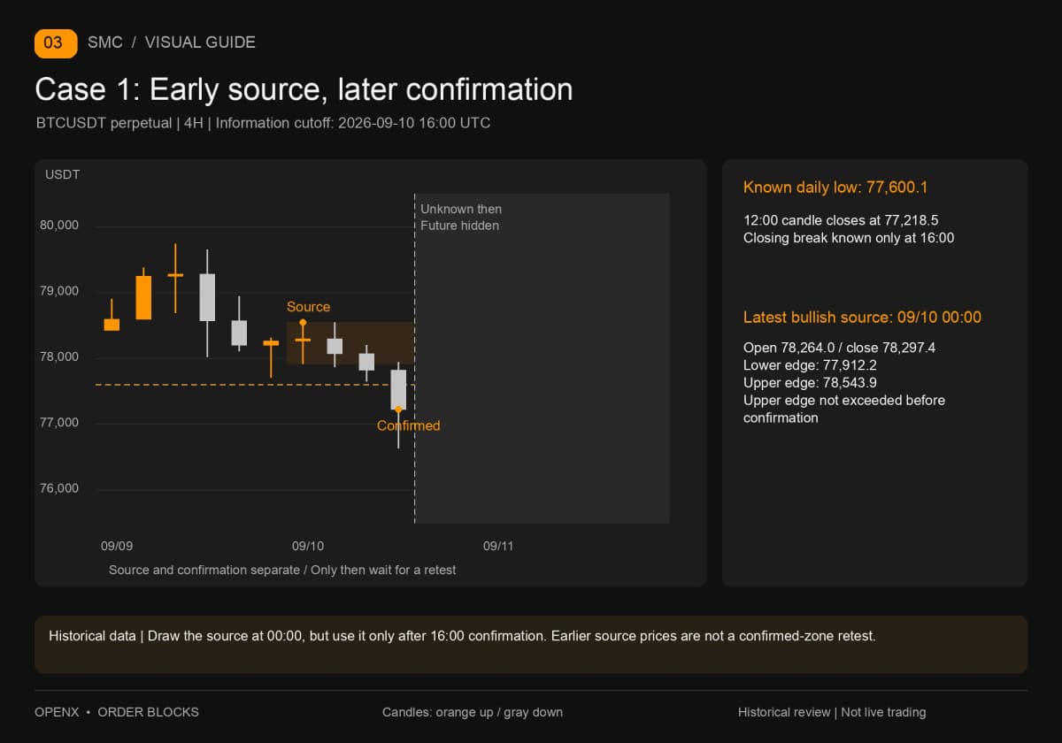Click the 09/11 date axis label

click(498, 546)
